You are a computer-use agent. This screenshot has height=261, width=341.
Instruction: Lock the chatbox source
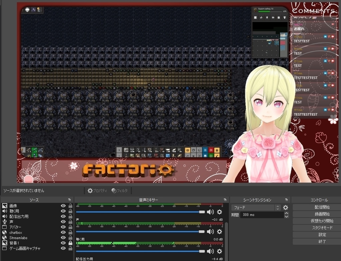71,232
